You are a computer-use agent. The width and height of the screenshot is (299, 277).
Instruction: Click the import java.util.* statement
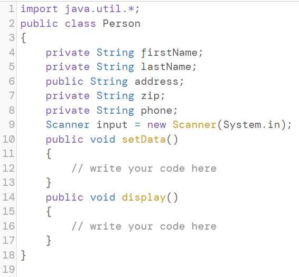[x=80, y=9]
